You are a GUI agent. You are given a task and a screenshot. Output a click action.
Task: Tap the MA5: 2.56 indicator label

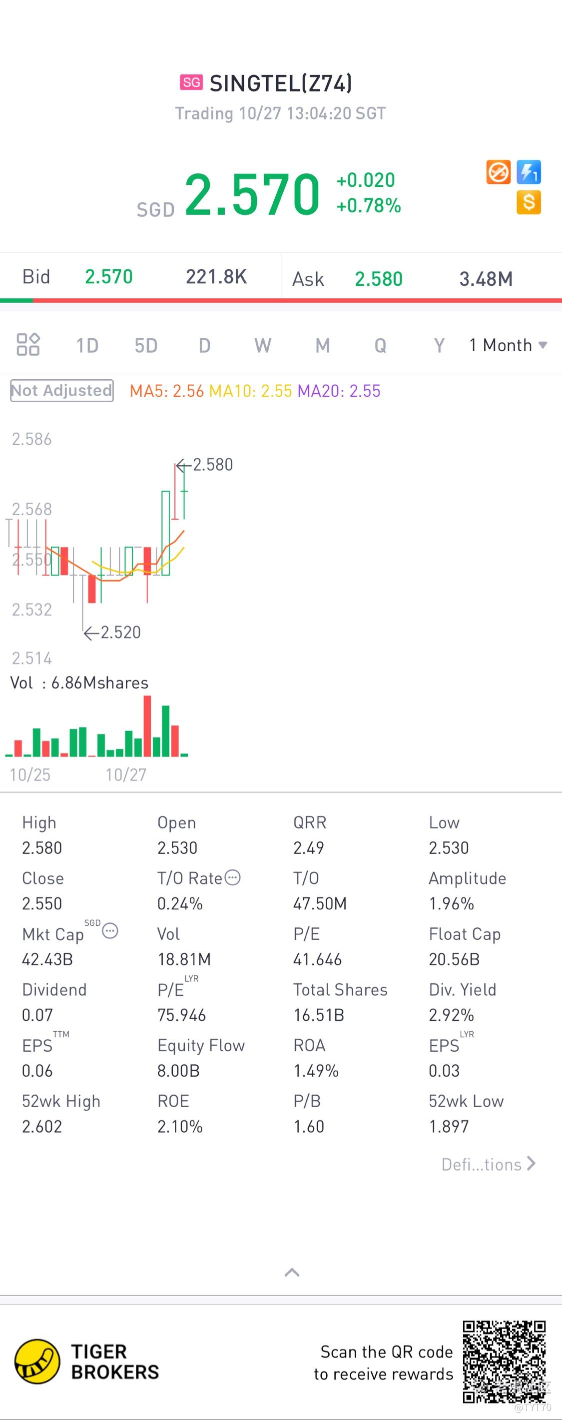pyautogui.click(x=167, y=391)
